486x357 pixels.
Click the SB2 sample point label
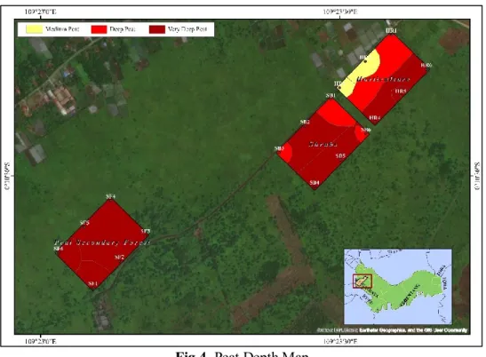point(305,122)
